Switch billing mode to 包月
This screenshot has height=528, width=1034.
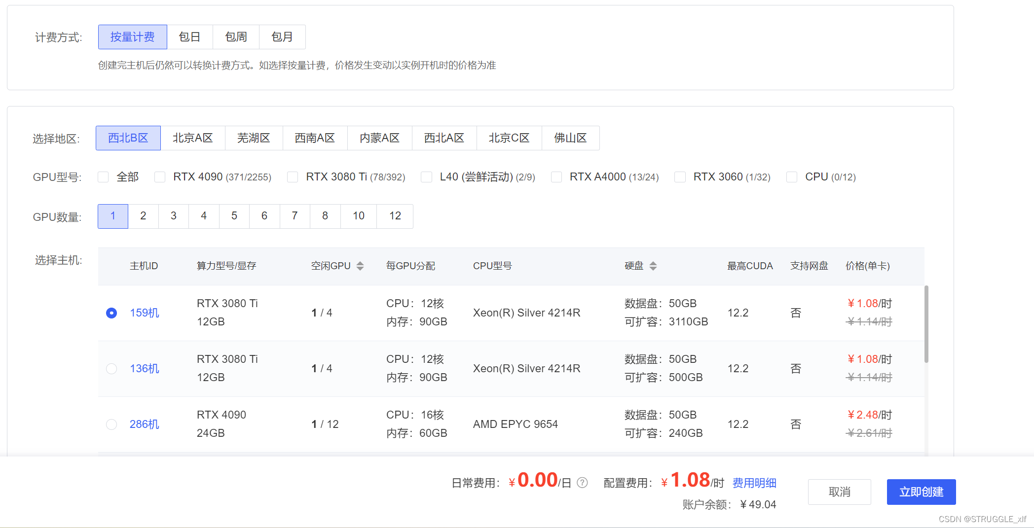pyautogui.click(x=282, y=37)
